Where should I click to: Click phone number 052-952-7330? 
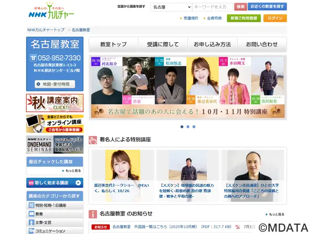coord(59,58)
